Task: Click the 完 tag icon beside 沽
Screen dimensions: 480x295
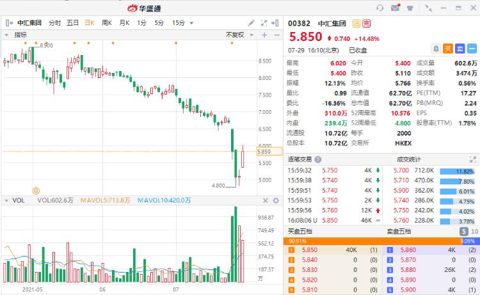Action: (x=367, y=24)
